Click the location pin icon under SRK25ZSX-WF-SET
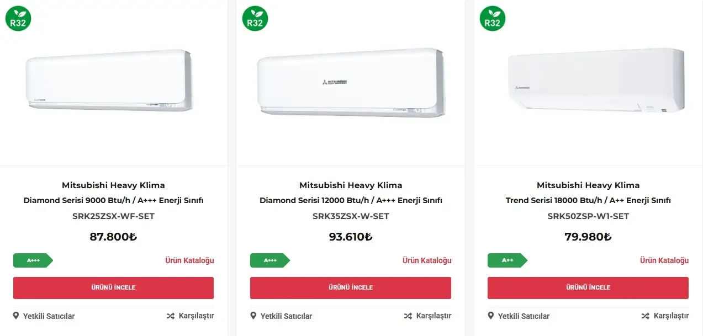 tap(16, 316)
